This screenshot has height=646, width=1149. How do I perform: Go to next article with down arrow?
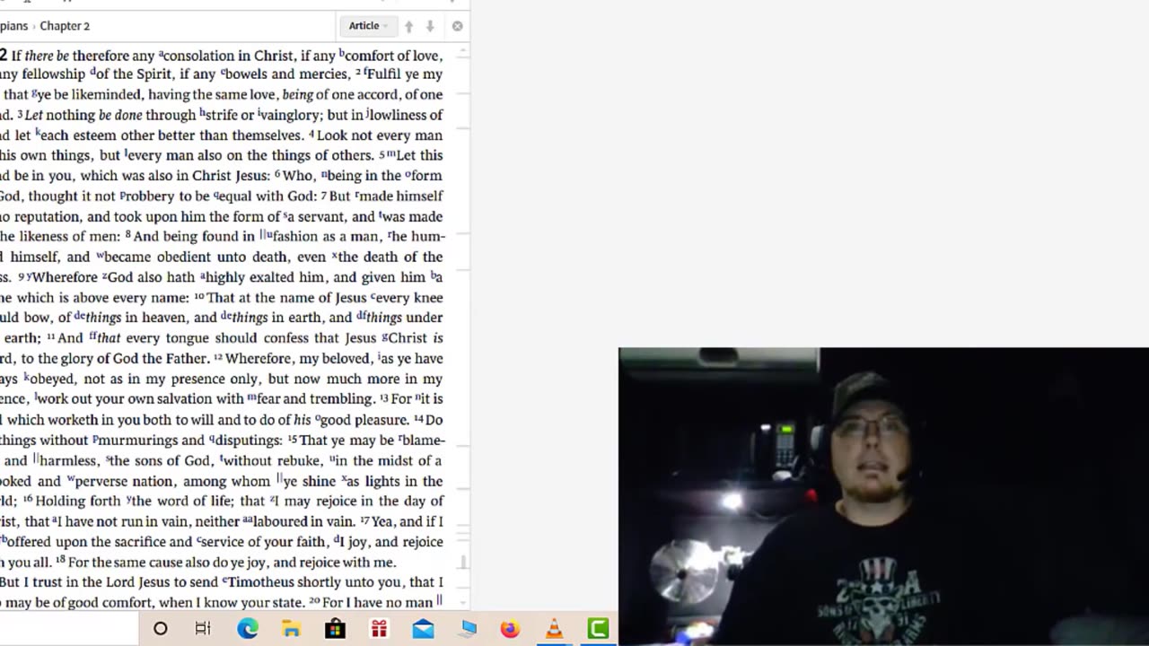430,26
